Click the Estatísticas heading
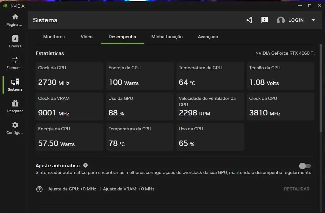The image size is (325, 213). (x=50, y=53)
